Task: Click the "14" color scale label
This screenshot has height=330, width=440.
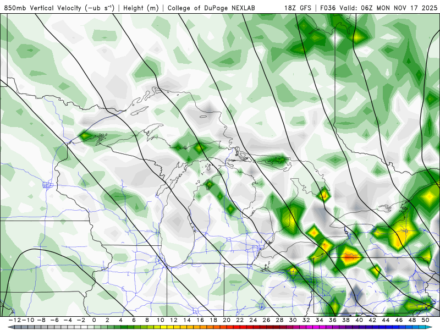Action: click(x=187, y=320)
